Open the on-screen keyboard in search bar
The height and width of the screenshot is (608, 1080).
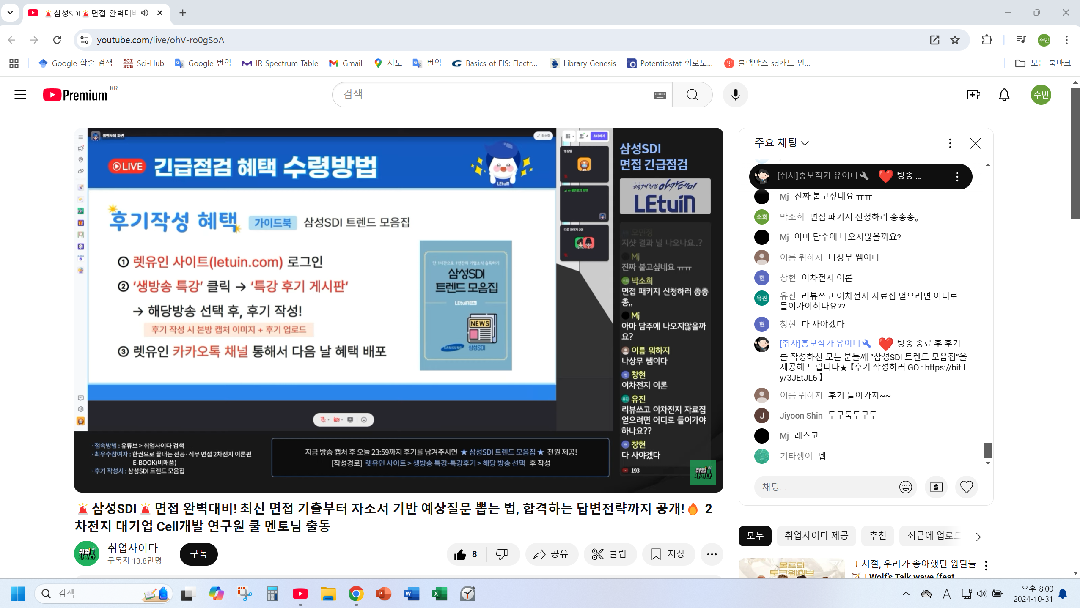[x=660, y=95]
